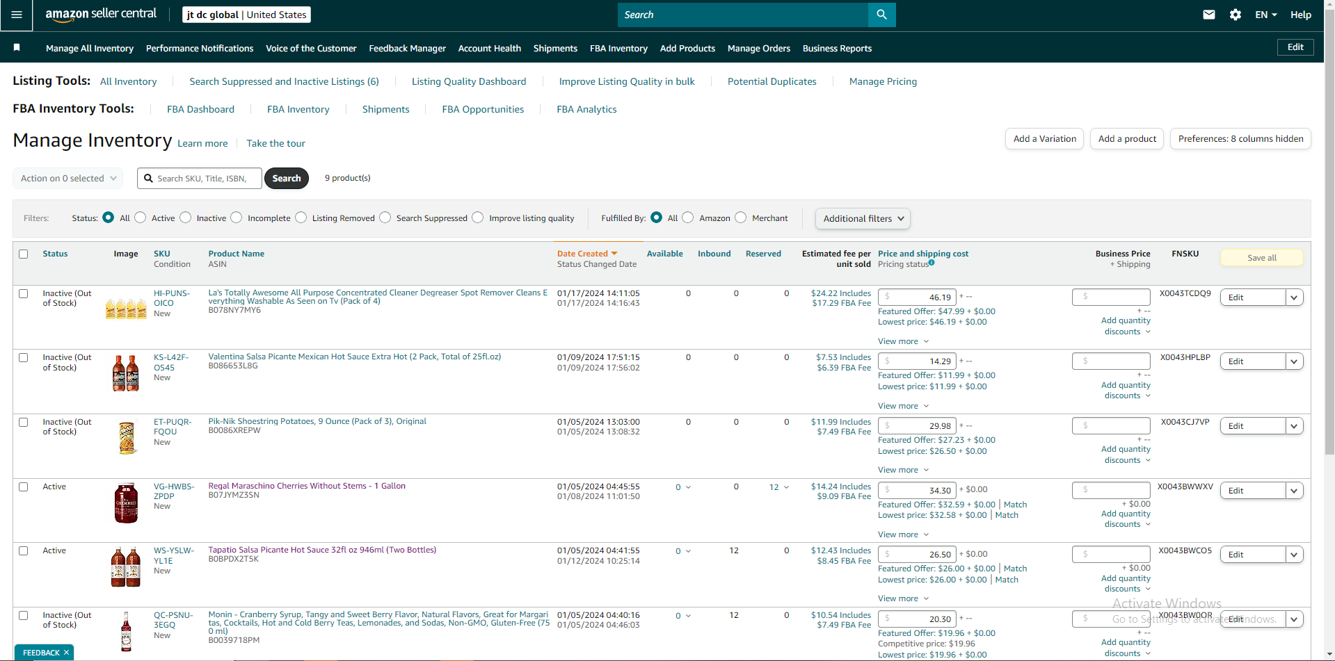Click the search magnifier button
The width and height of the screenshot is (1335, 661).
881,15
